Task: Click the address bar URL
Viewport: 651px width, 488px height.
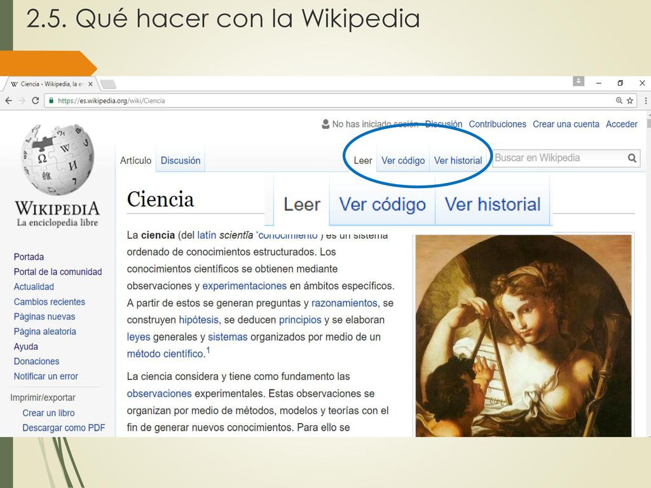Action: coord(111,100)
